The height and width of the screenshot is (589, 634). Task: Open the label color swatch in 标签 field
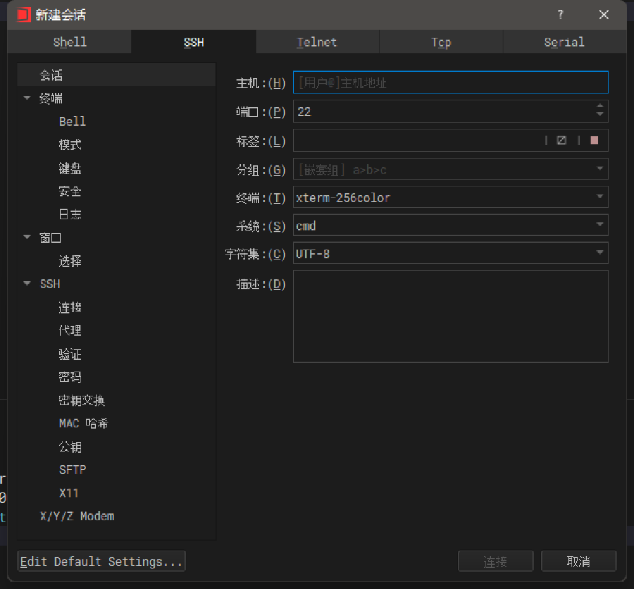coord(594,141)
